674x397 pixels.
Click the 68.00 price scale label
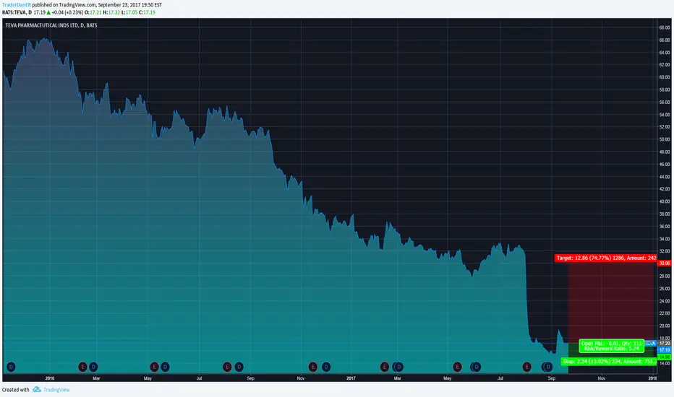[664, 27]
